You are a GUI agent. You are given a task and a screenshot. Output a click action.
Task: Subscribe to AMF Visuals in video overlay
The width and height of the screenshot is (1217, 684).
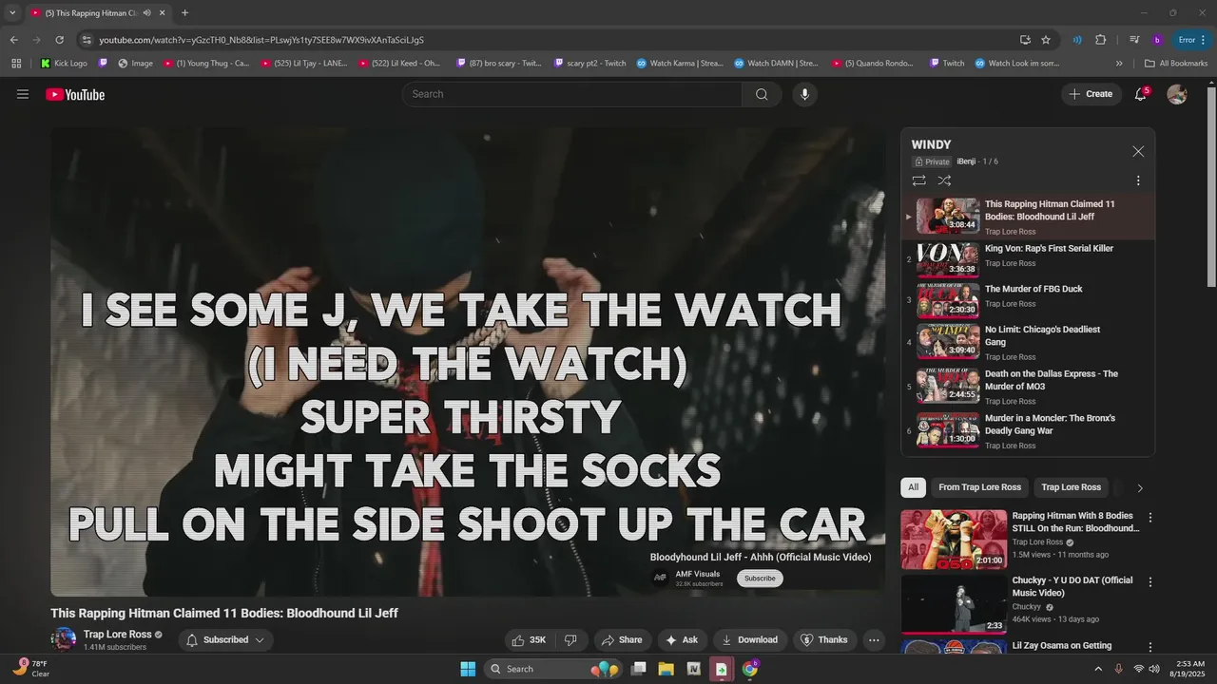[760, 579]
